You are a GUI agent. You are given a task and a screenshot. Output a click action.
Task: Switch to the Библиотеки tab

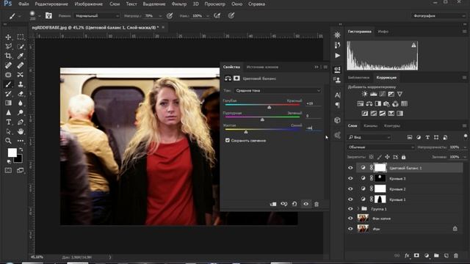tap(358, 78)
